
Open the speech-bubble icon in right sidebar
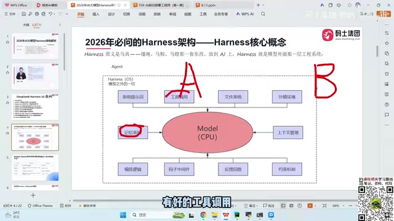tap(387, 115)
